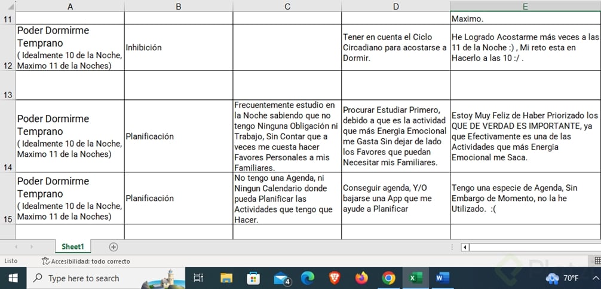
Task: Select row 11 header
Action: (x=8, y=18)
